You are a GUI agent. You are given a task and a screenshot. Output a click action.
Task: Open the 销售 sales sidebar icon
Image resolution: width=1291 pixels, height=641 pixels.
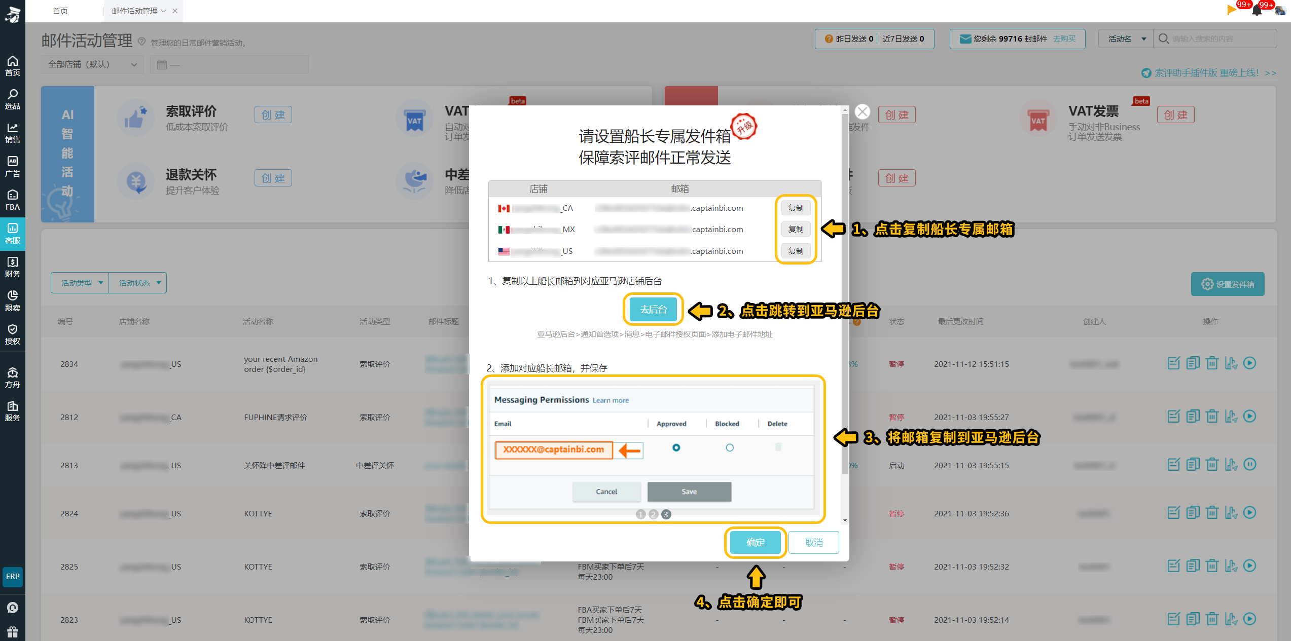tap(12, 133)
